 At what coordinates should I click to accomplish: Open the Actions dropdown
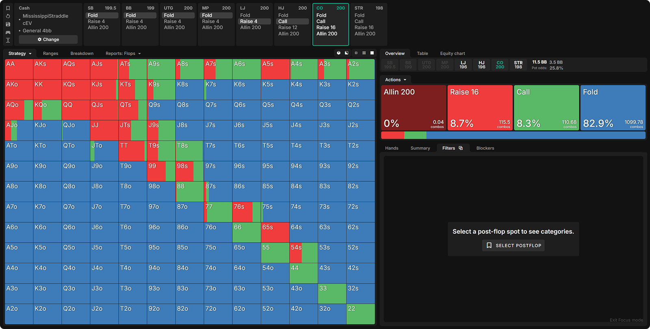395,80
